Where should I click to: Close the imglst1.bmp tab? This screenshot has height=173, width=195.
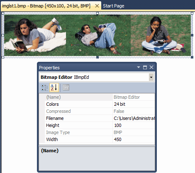[97, 6]
